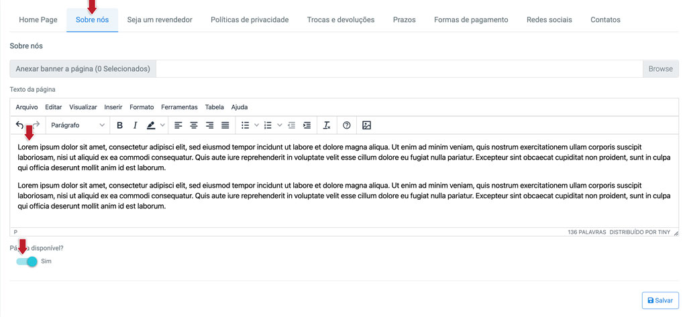Decrease paragraph indent

tap(291, 125)
